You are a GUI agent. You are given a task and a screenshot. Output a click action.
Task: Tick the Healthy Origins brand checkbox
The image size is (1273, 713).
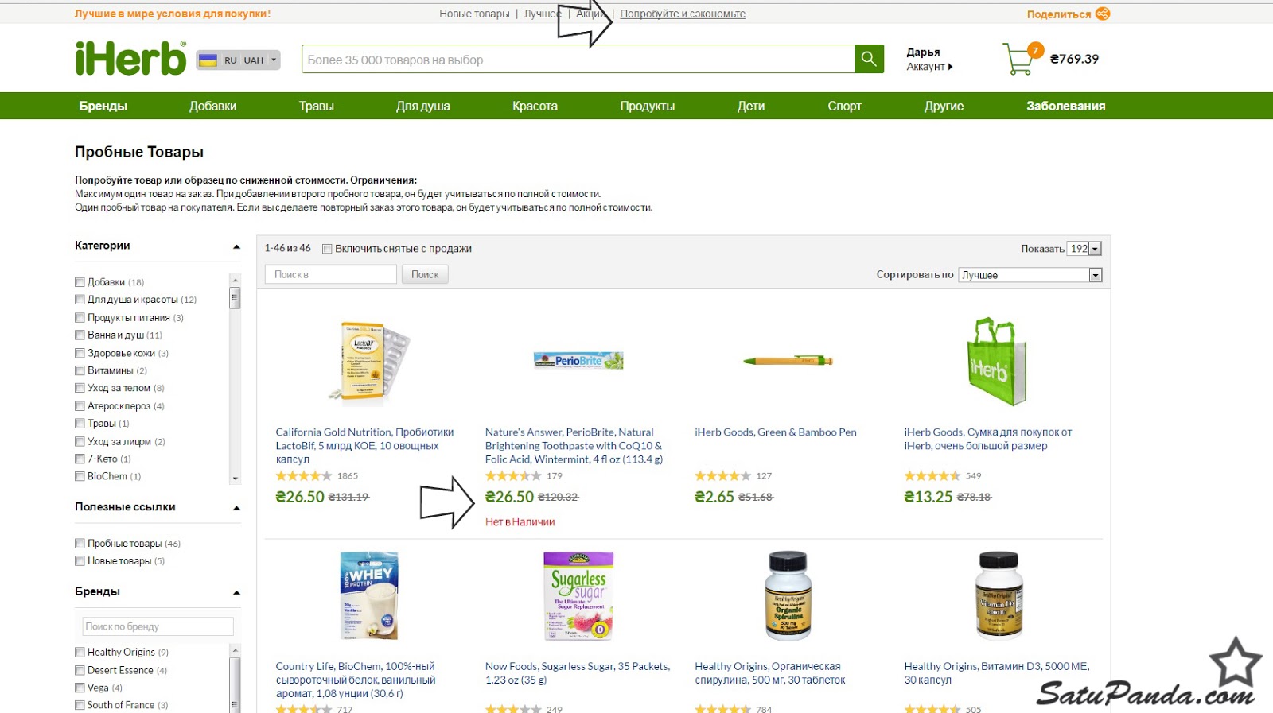pyautogui.click(x=80, y=653)
